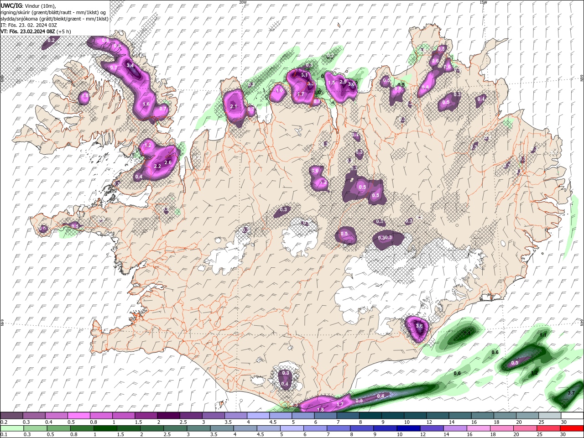This screenshot has height=438, width=584.
Task: Click the 'IT: Fös. 23. 02. 2024 03Z' line
Action: [x=29, y=25]
